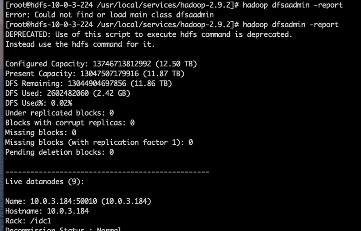Image resolution: width=361 pixels, height=231 pixels.
Task: Click the DFS Remaining 11.86 TB line
Action: pos(88,84)
